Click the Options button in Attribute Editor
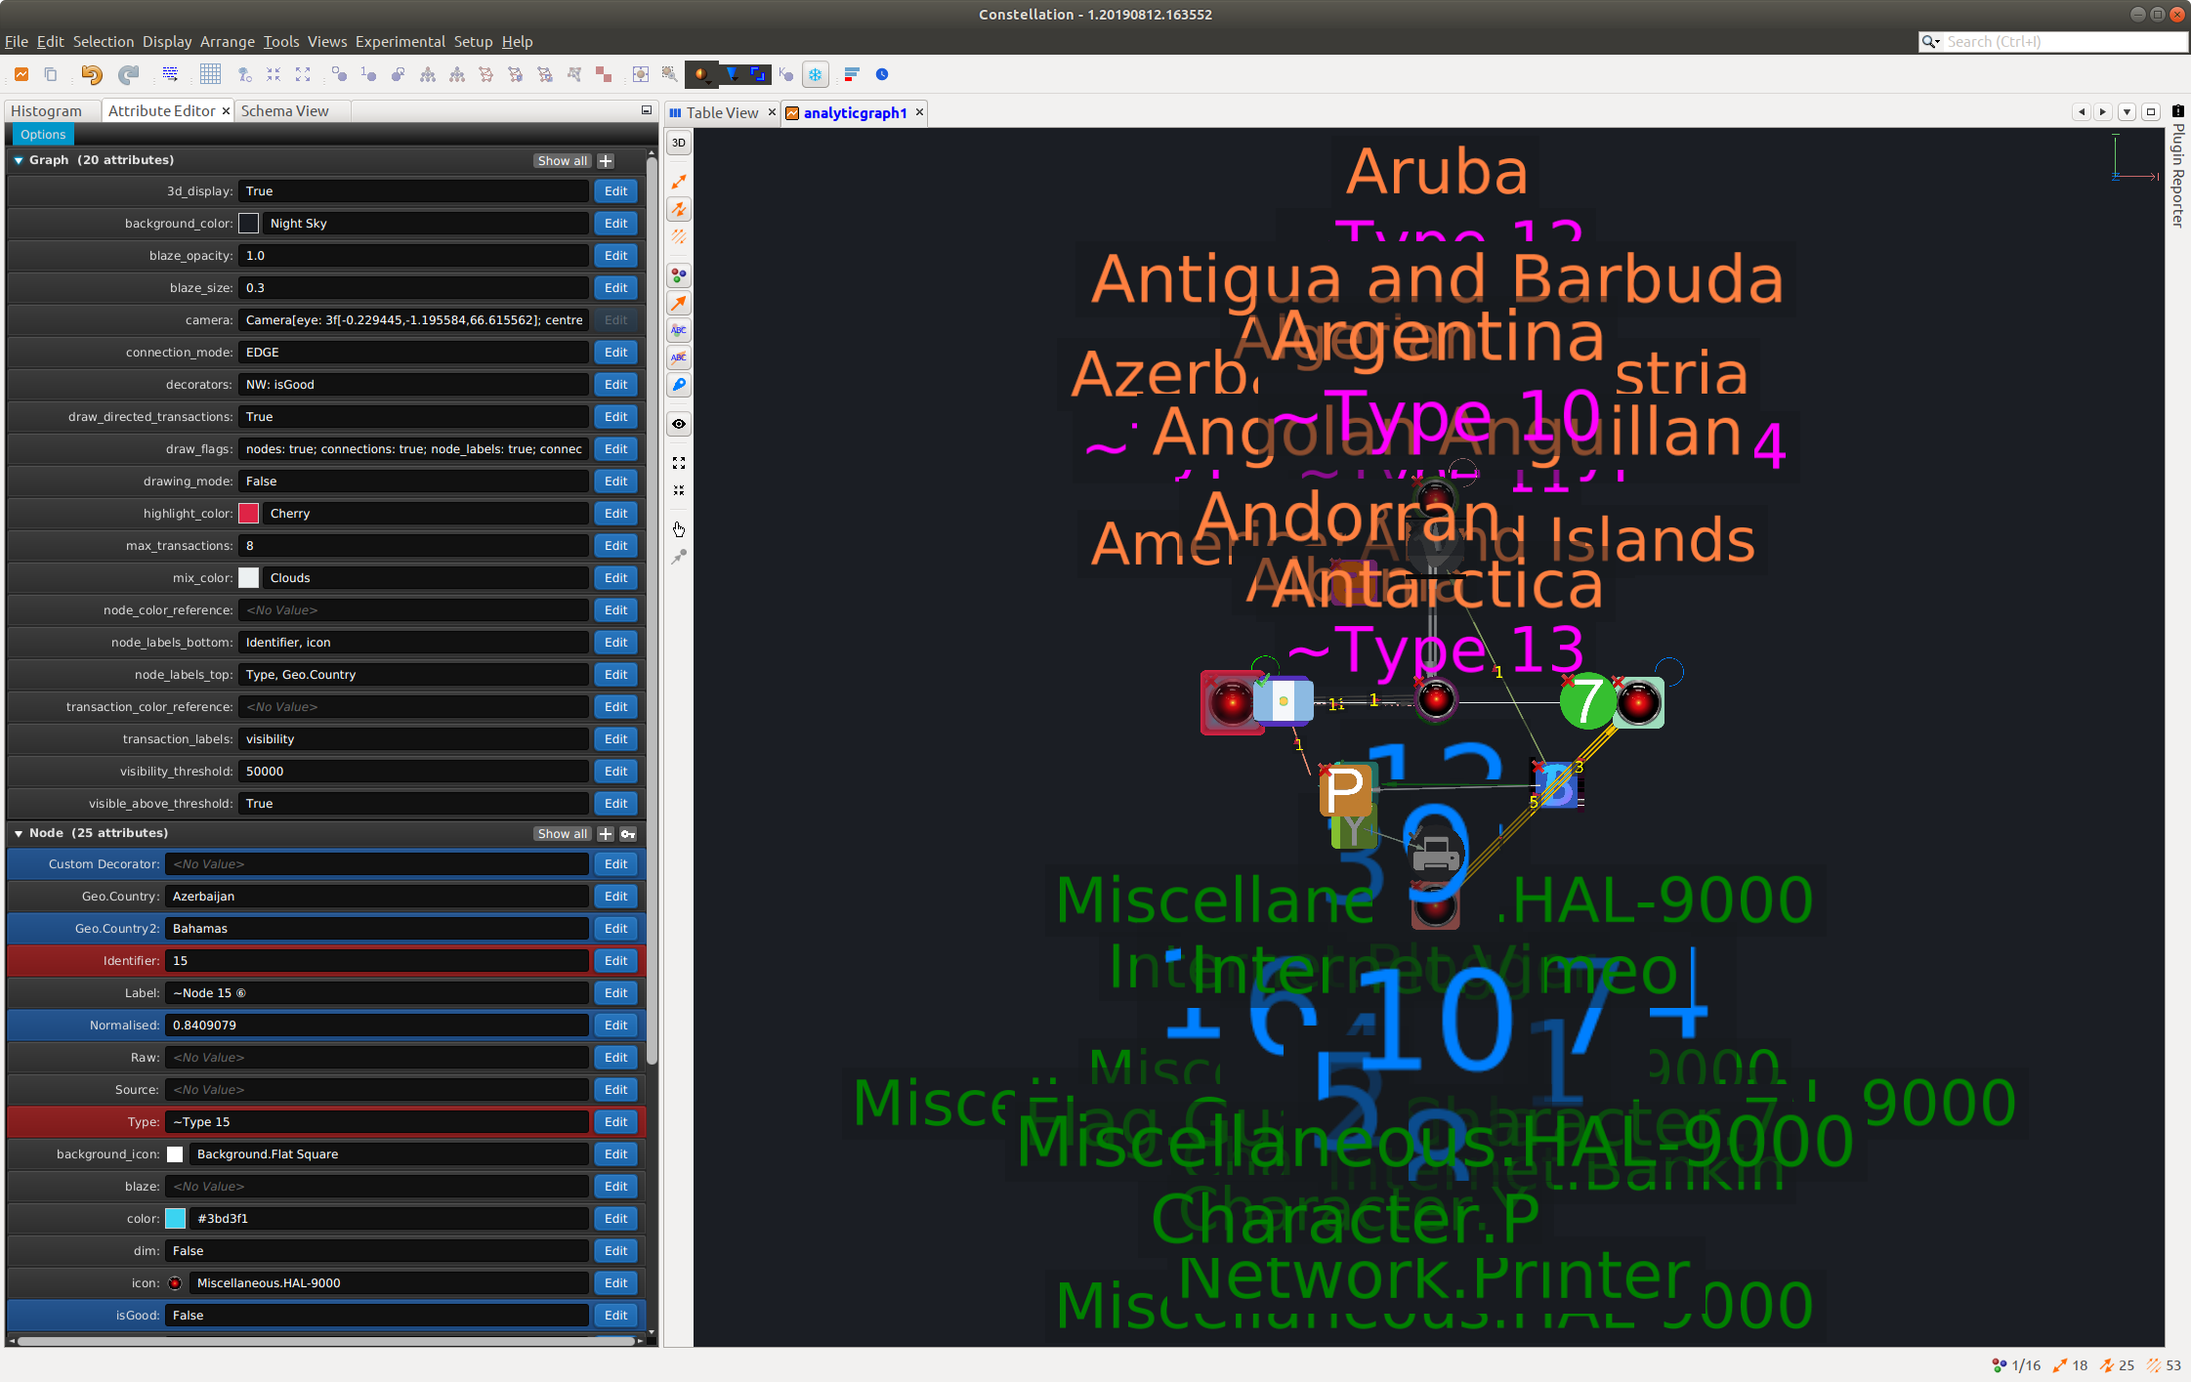 [43, 134]
